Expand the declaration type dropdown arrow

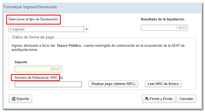[x=87, y=29]
